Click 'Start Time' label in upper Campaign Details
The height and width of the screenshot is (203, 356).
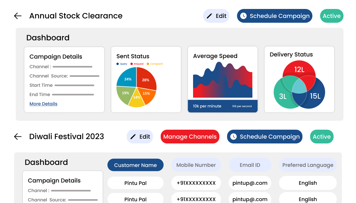[x=41, y=85]
